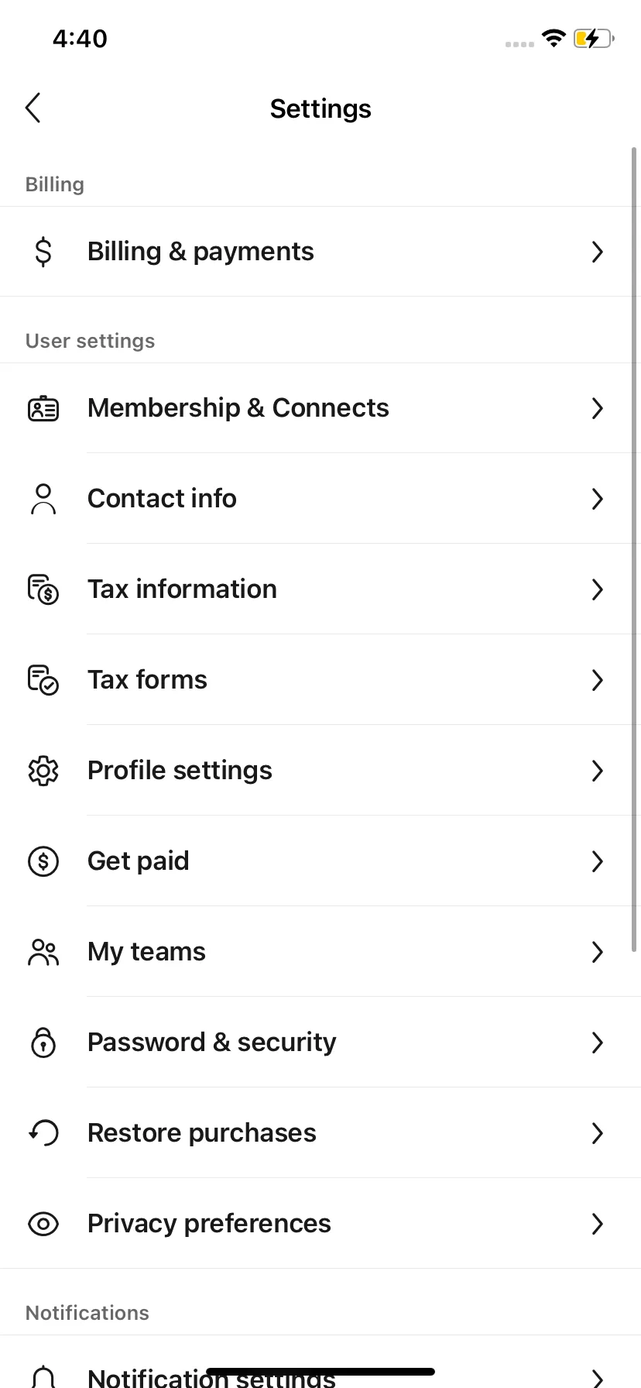The width and height of the screenshot is (641, 1388).
Task: Tap the Profile settings gear icon
Action: tap(43, 771)
